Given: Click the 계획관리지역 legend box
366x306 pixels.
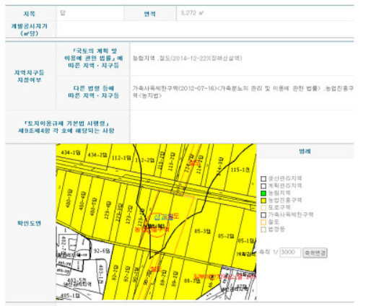Looking at the screenshot, I should point(263,186).
